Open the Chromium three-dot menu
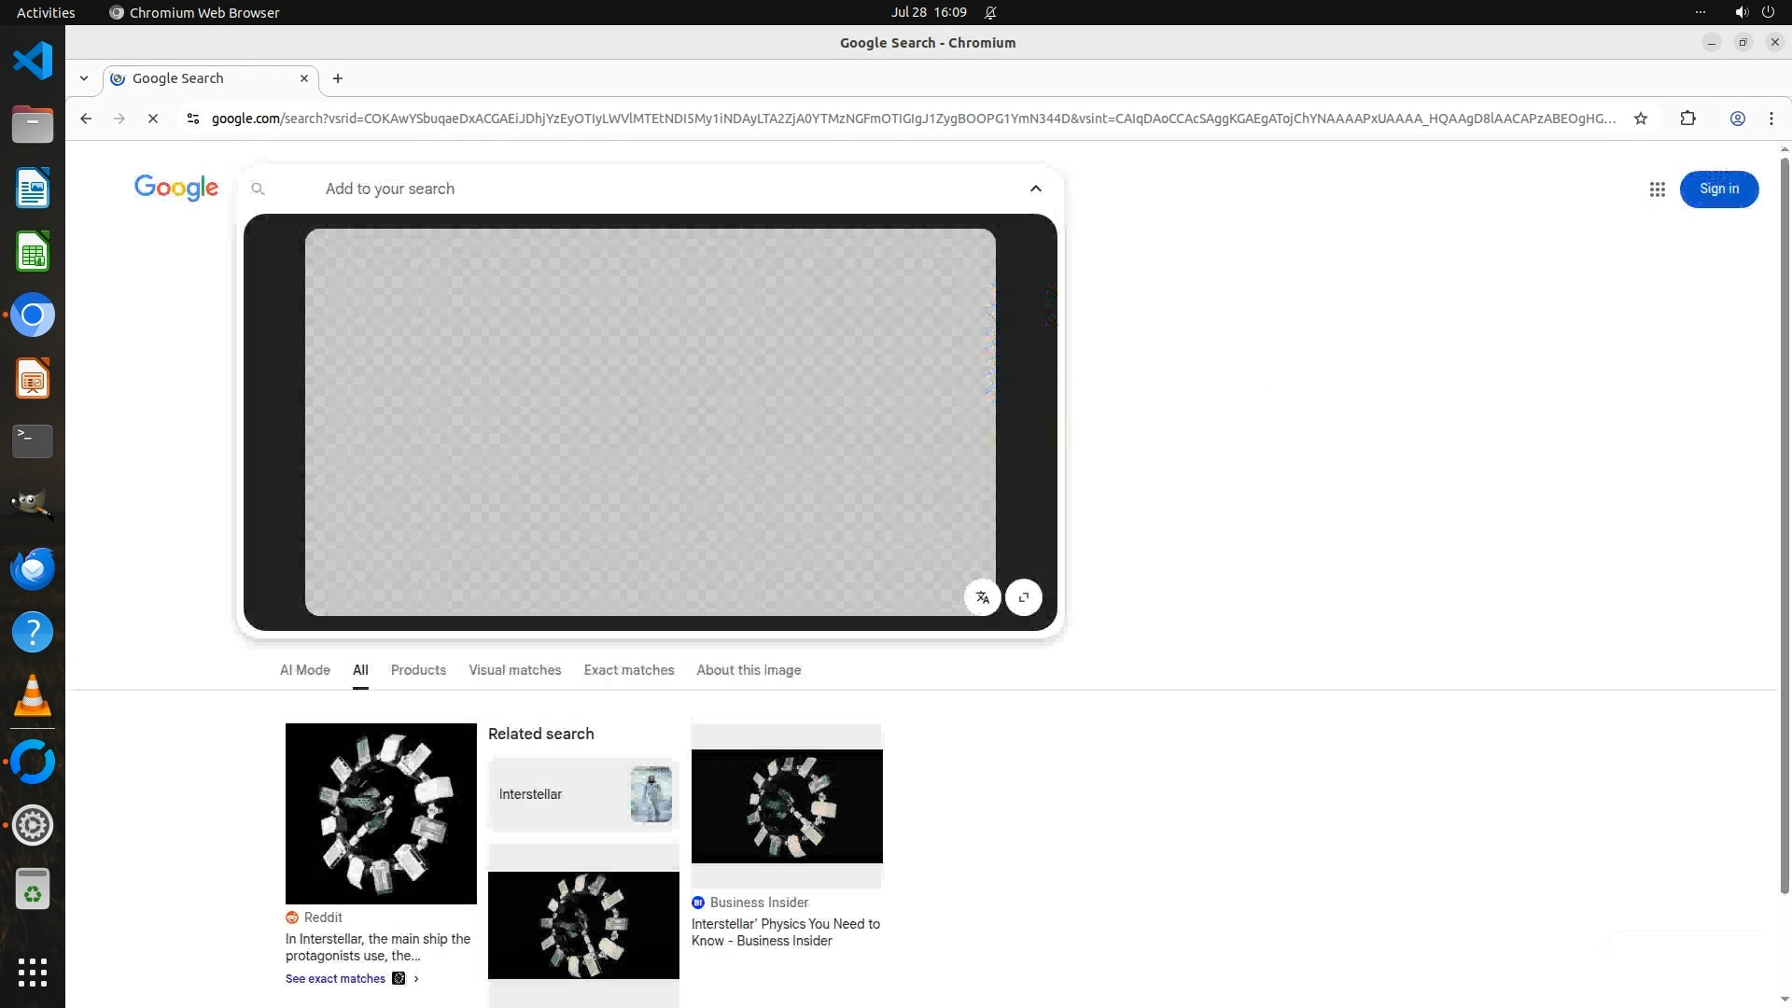Viewport: 1792px width, 1008px height. click(x=1771, y=119)
